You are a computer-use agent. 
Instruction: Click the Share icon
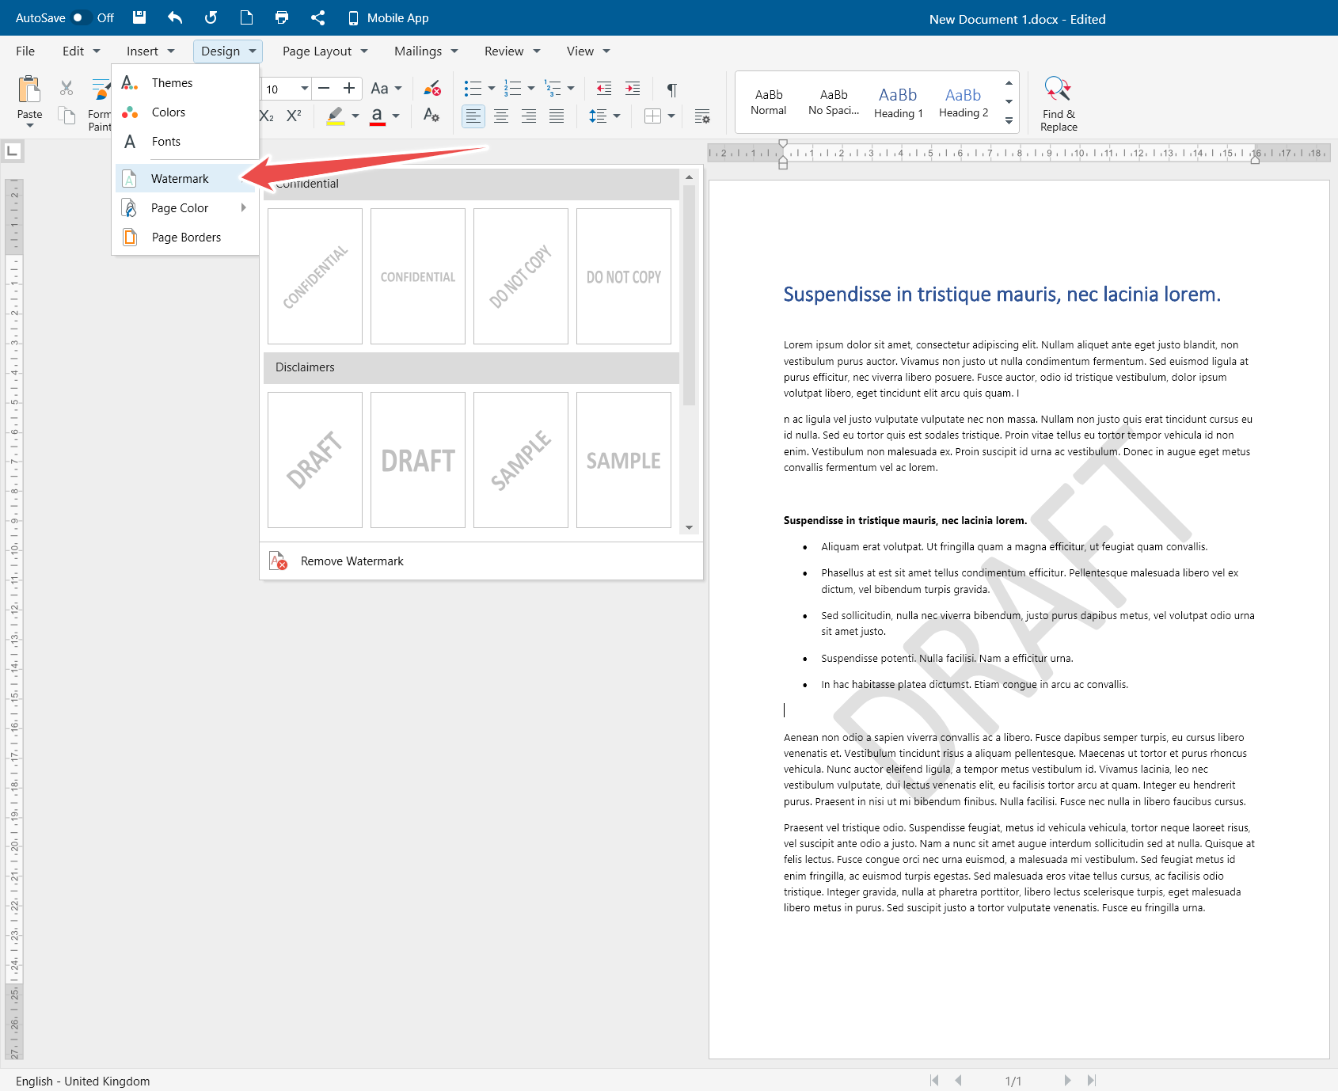click(317, 17)
